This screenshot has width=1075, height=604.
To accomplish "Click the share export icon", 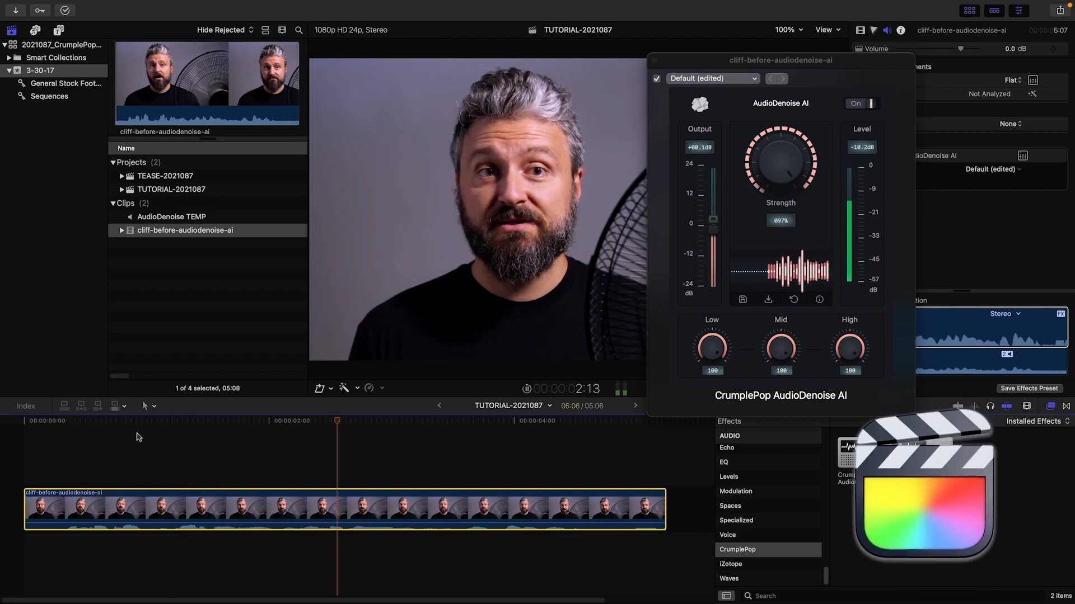I will pos(1060,10).
